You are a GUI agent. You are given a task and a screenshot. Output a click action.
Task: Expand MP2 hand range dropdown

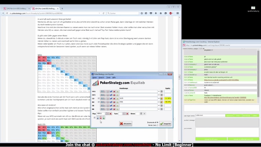pos(159,92)
